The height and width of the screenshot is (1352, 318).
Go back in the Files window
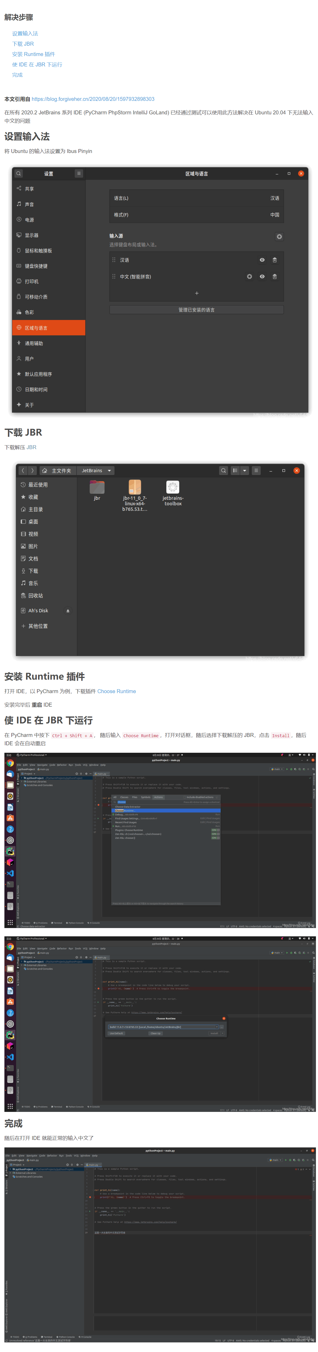(23, 471)
